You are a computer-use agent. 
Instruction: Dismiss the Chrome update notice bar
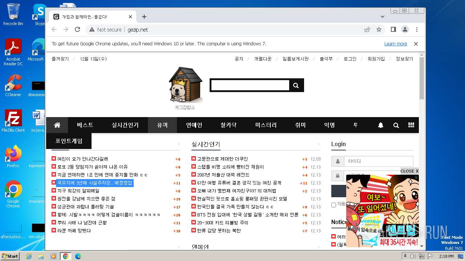(416, 44)
